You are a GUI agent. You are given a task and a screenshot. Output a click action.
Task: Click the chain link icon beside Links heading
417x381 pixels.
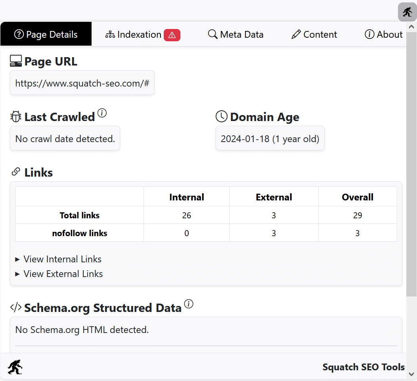[15, 171]
